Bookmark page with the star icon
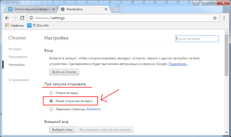Image resolution: width=231 pixels, height=137 pixels. tap(215, 18)
